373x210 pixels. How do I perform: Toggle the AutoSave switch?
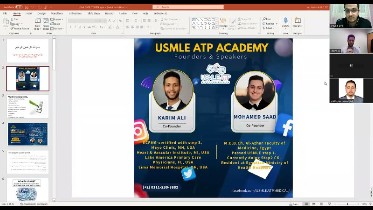19,7
